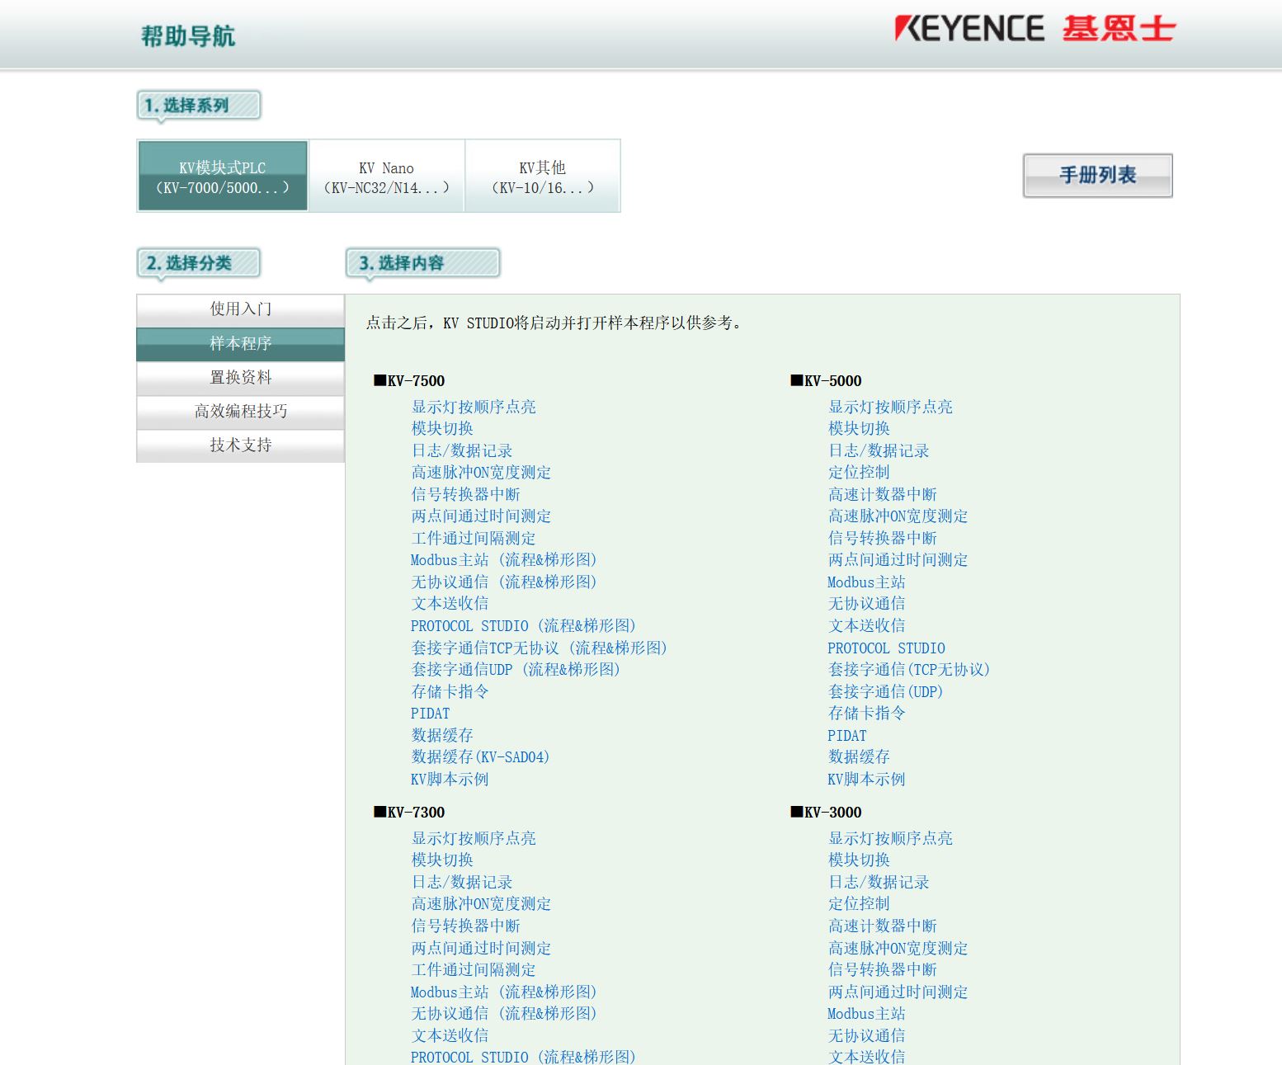Open KV-7300 工件通过间隔测定 sample
The image size is (1282, 1065).
[x=474, y=970]
